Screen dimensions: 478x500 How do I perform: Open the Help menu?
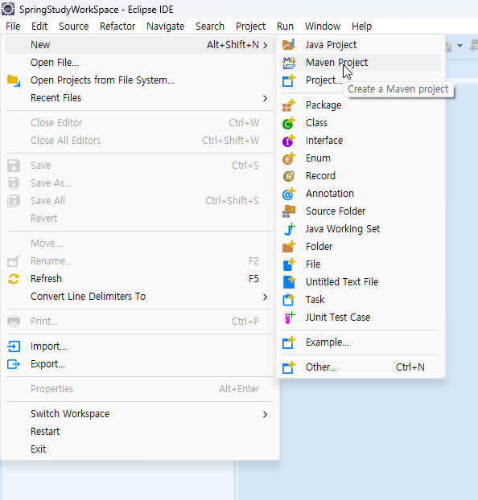point(362,27)
